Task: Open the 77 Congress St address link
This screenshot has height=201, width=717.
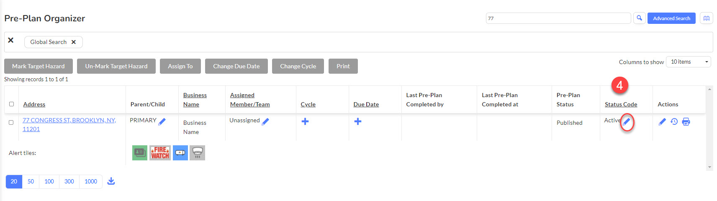Action: tap(69, 124)
